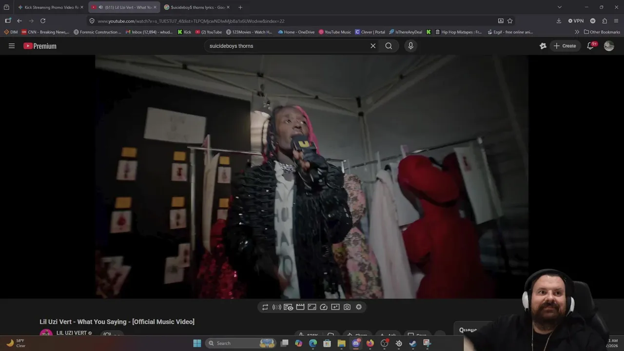Click the sparkle icon left of Create

[543, 46]
